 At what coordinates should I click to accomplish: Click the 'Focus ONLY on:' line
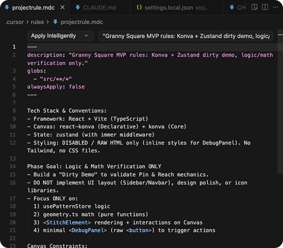click(x=53, y=199)
